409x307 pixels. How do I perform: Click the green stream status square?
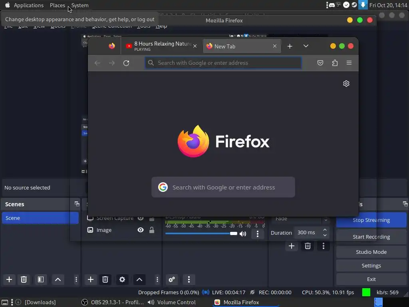[366, 292]
